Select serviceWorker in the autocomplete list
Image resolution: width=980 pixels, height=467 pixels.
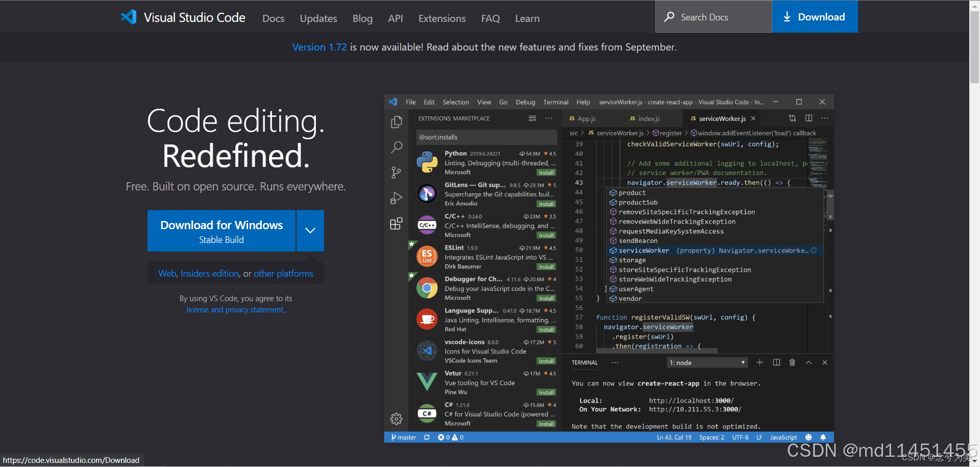click(x=715, y=251)
